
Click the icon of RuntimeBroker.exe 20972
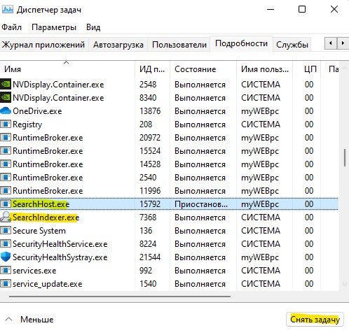click(6, 138)
